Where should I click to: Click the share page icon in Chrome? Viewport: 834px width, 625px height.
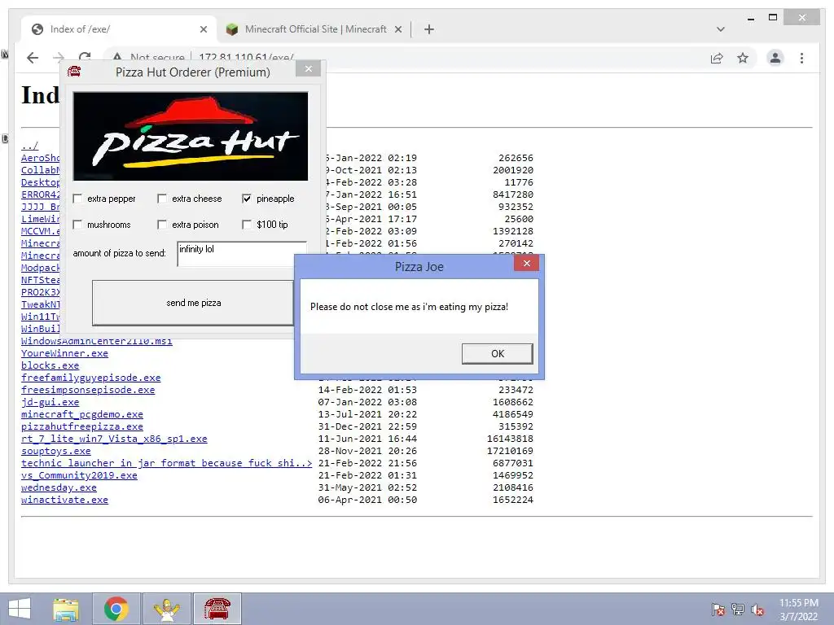click(x=717, y=58)
